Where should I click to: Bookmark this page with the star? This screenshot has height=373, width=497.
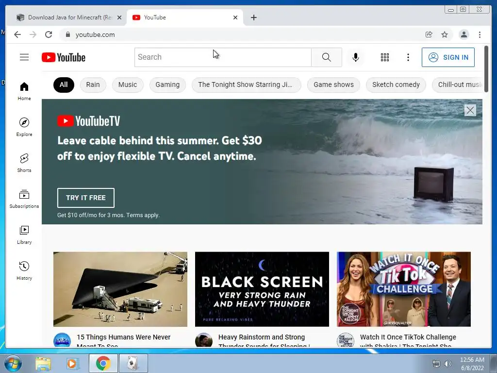445,34
